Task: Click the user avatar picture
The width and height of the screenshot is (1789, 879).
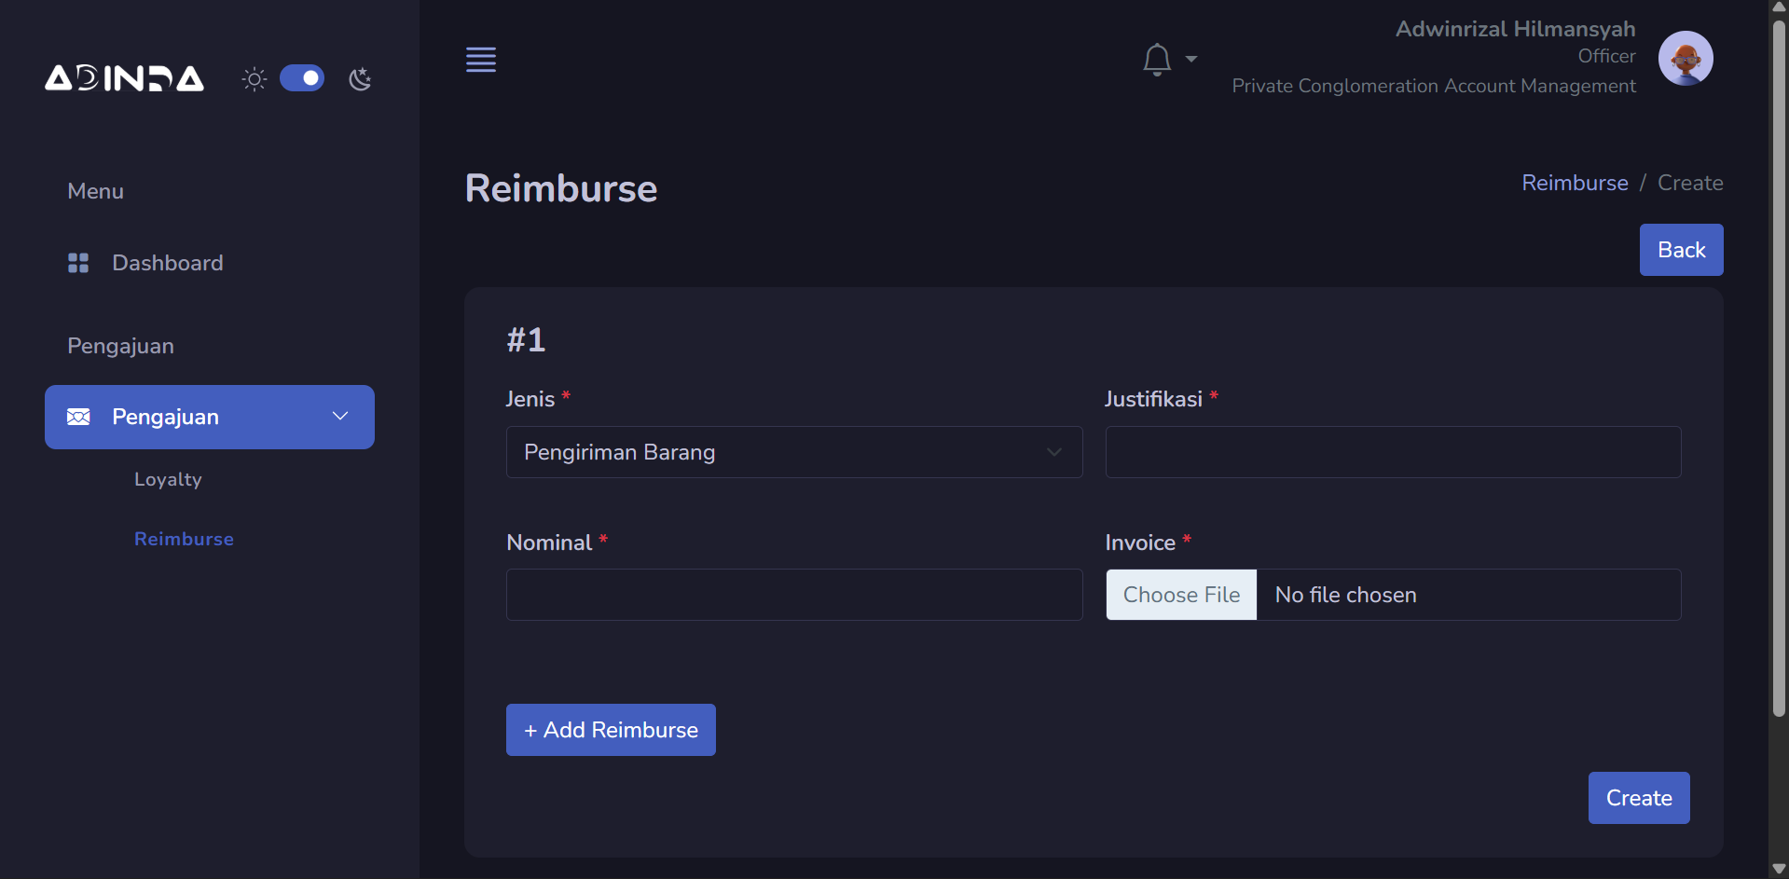Action: [x=1685, y=58]
